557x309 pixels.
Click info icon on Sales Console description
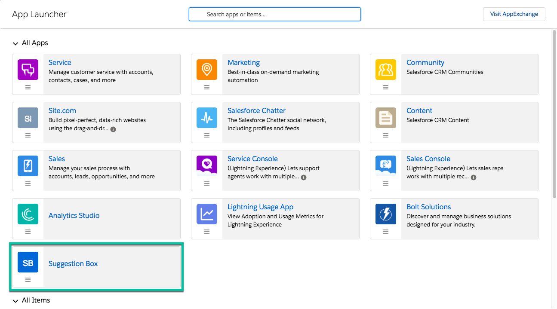tap(474, 177)
